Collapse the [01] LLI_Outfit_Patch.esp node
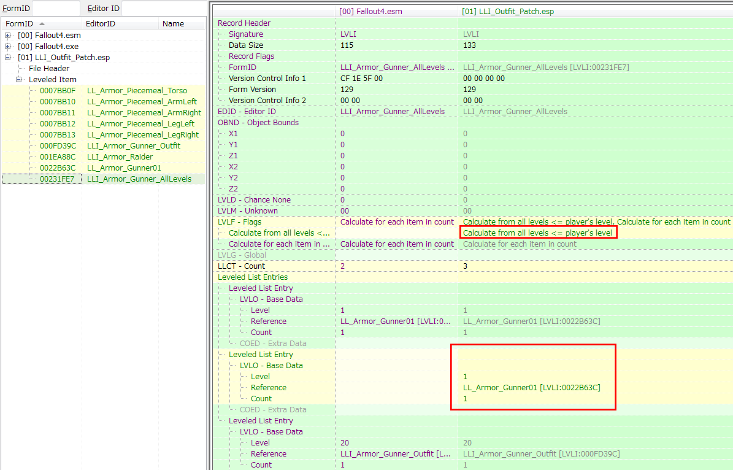The height and width of the screenshot is (470, 733). pos(7,58)
